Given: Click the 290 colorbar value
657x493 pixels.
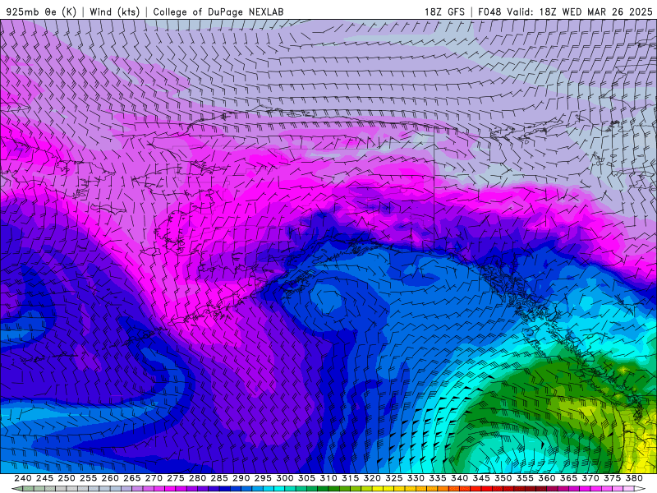Looking at the screenshot, I should click(x=241, y=478).
